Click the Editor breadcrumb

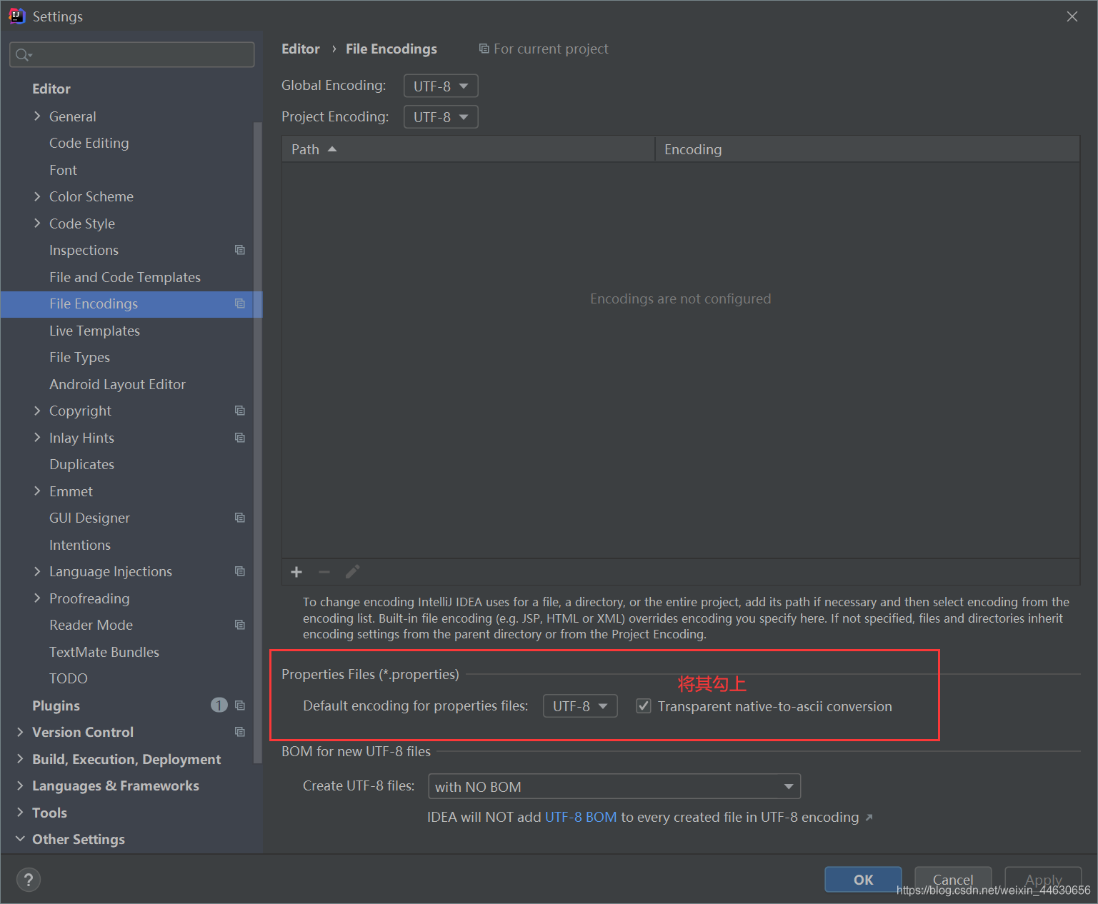point(301,49)
